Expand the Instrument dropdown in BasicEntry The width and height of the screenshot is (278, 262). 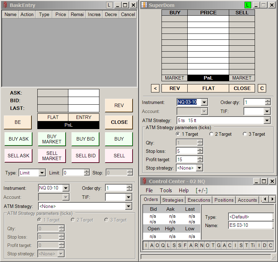tap(66, 188)
